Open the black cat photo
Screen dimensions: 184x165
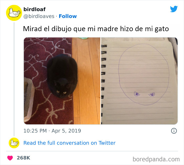(62, 81)
